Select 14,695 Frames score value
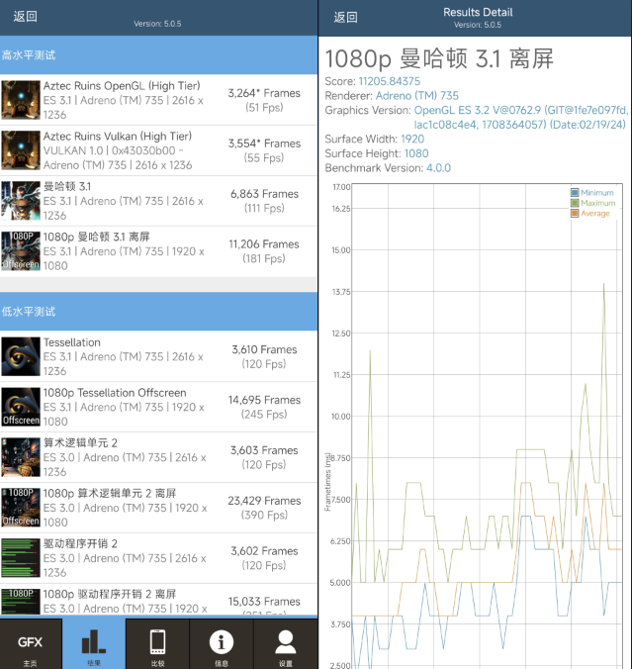Image resolution: width=632 pixels, height=669 pixels. (x=264, y=400)
